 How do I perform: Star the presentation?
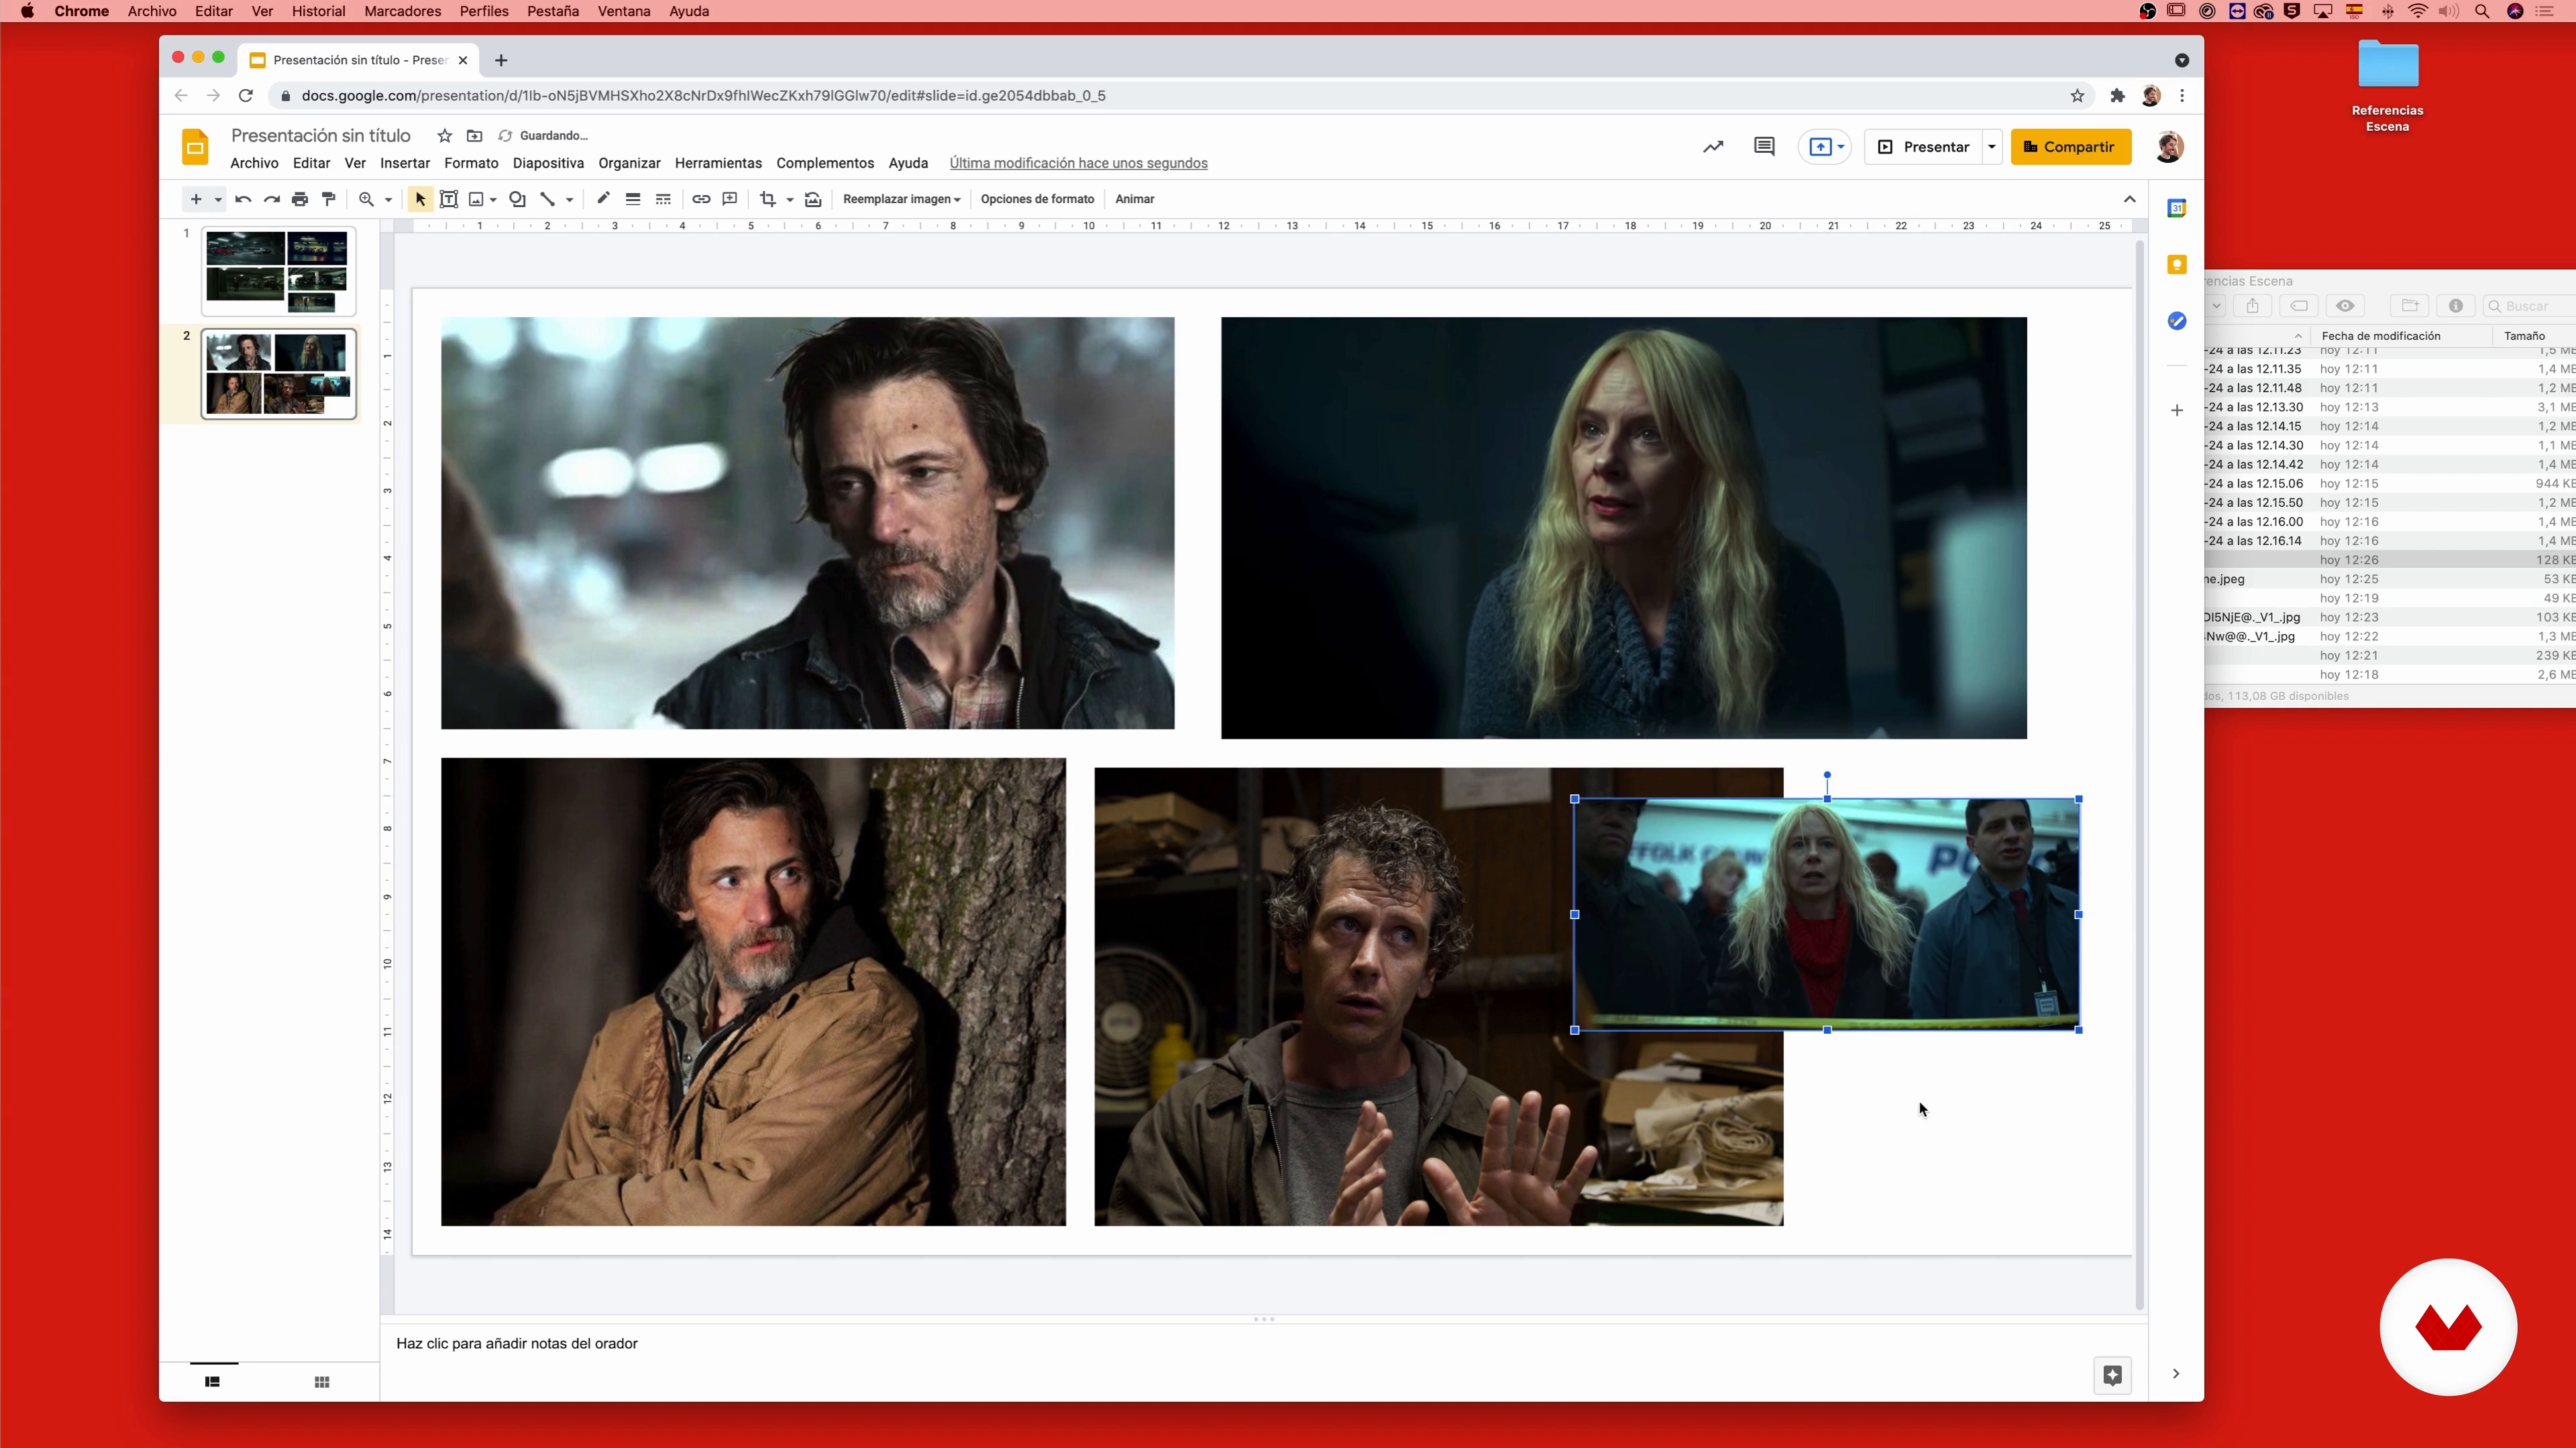[x=445, y=136]
